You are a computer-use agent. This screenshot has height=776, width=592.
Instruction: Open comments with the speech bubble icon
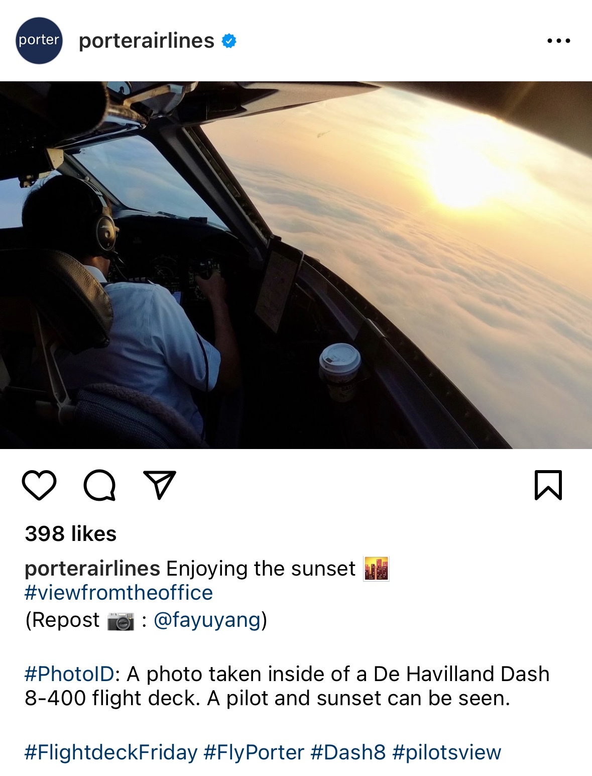click(x=99, y=485)
